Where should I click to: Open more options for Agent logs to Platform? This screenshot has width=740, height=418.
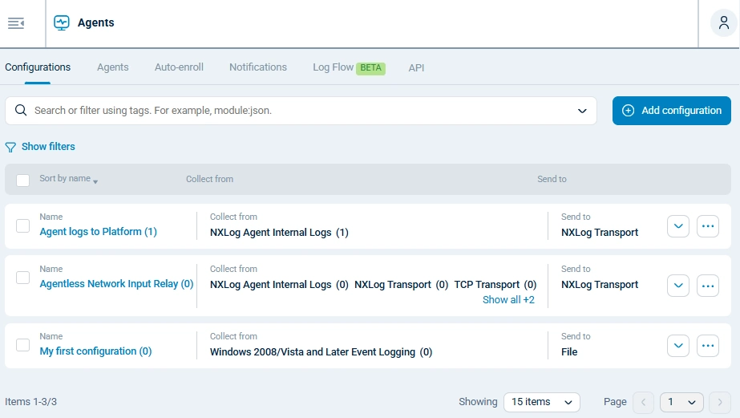(x=707, y=226)
